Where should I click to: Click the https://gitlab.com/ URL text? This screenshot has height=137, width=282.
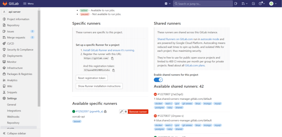(x=96, y=58)
